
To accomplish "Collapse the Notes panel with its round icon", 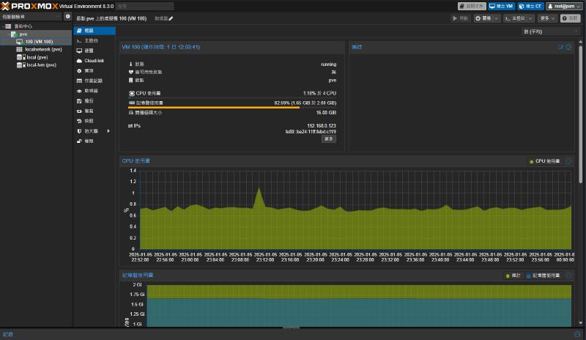I will [x=568, y=47].
